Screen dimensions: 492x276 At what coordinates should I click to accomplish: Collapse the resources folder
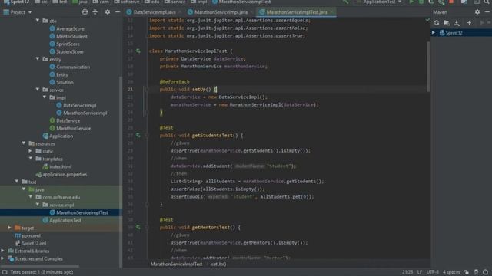[x=24, y=143]
